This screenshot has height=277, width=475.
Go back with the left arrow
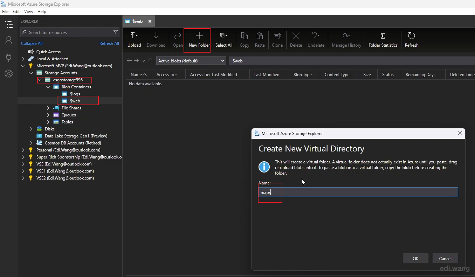pyautogui.click(x=129, y=61)
